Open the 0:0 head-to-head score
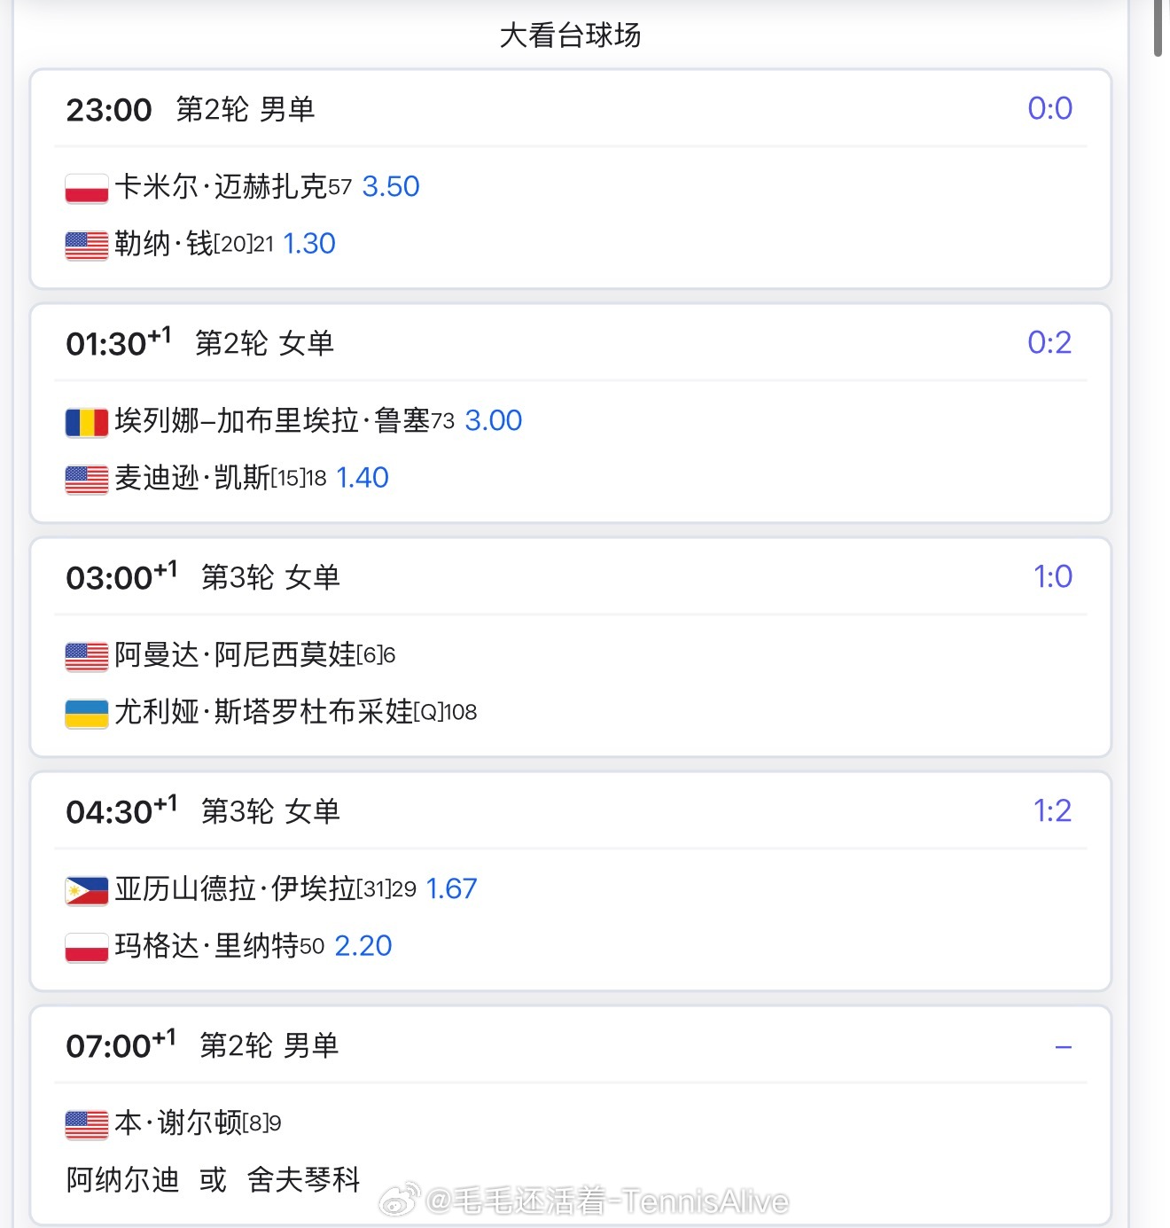This screenshot has width=1170, height=1228. 1050,108
